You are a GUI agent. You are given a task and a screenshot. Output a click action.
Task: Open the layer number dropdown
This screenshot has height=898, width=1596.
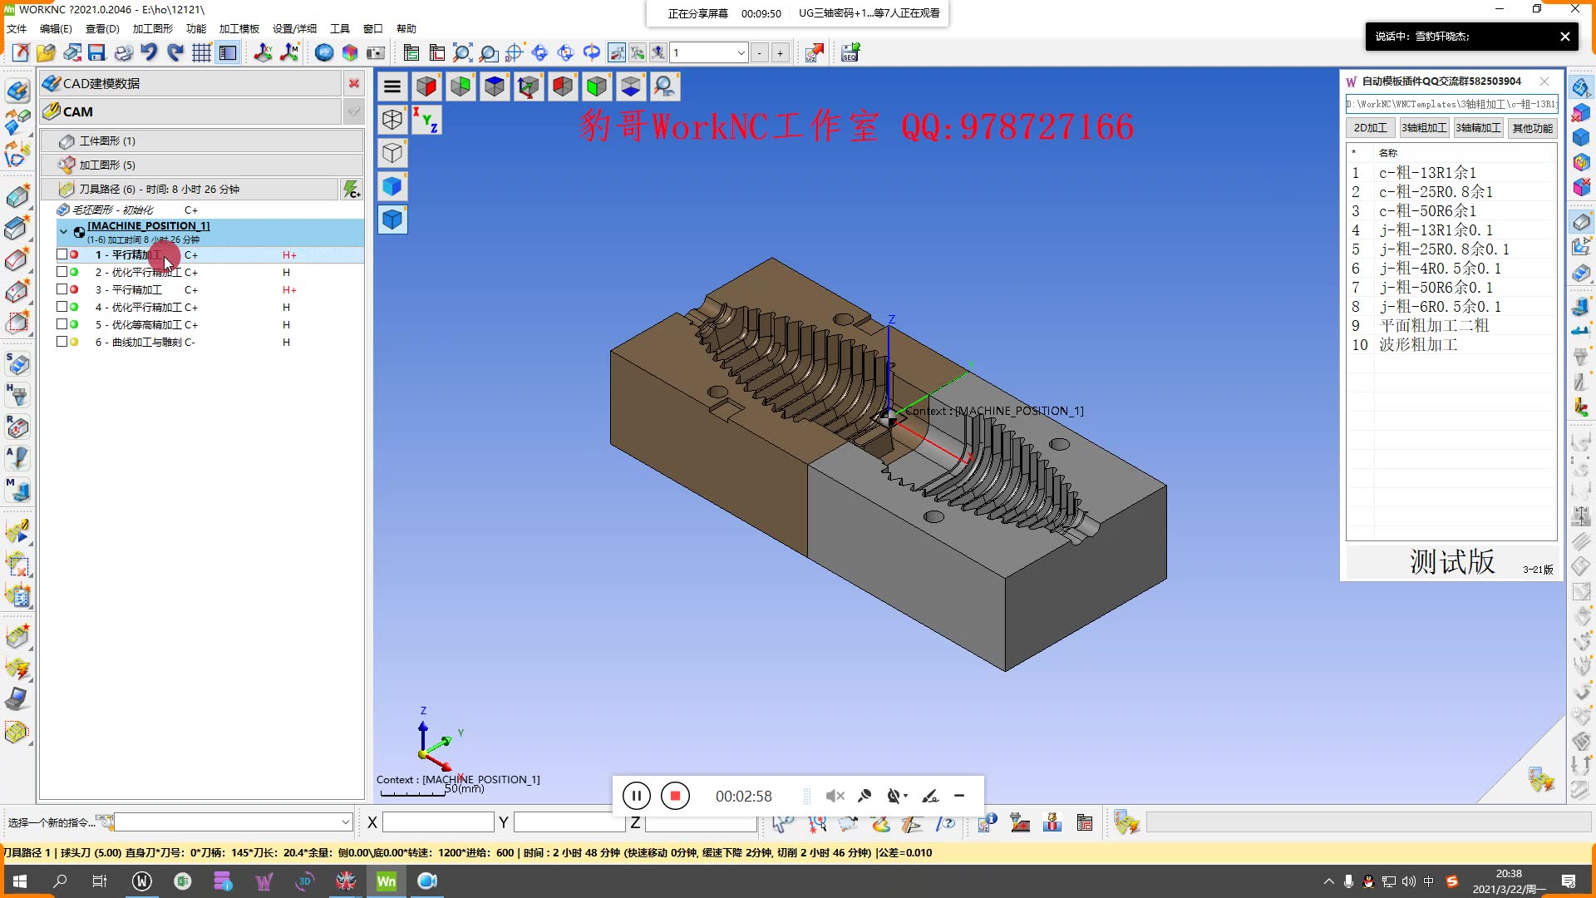pyautogui.click(x=741, y=53)
